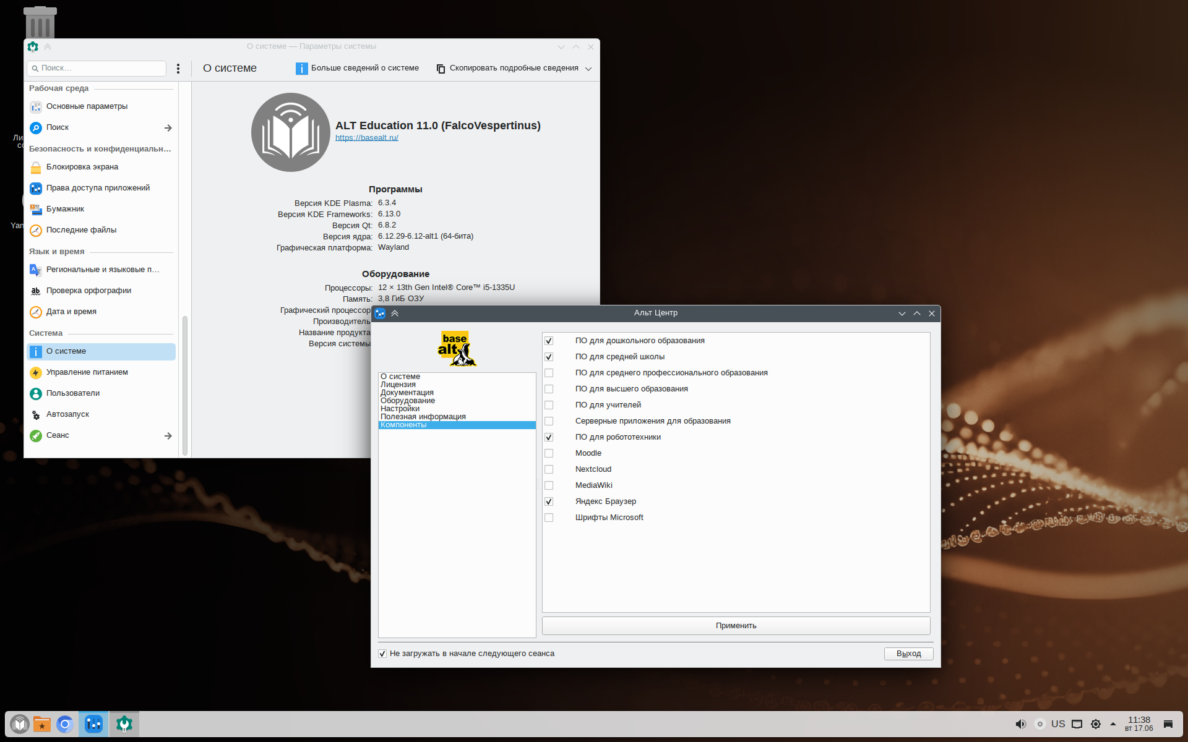Click the Выход button

click(908, 654)
